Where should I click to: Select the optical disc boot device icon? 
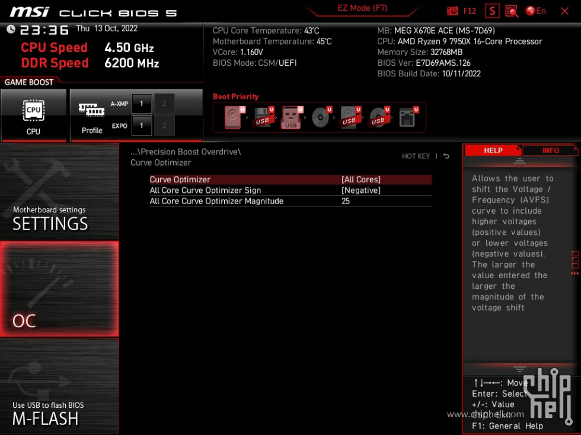click(321, 117)
